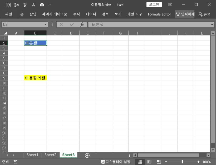
Task: Switch to the 홈 ribbon tab
Action: [x=22, y=14]
